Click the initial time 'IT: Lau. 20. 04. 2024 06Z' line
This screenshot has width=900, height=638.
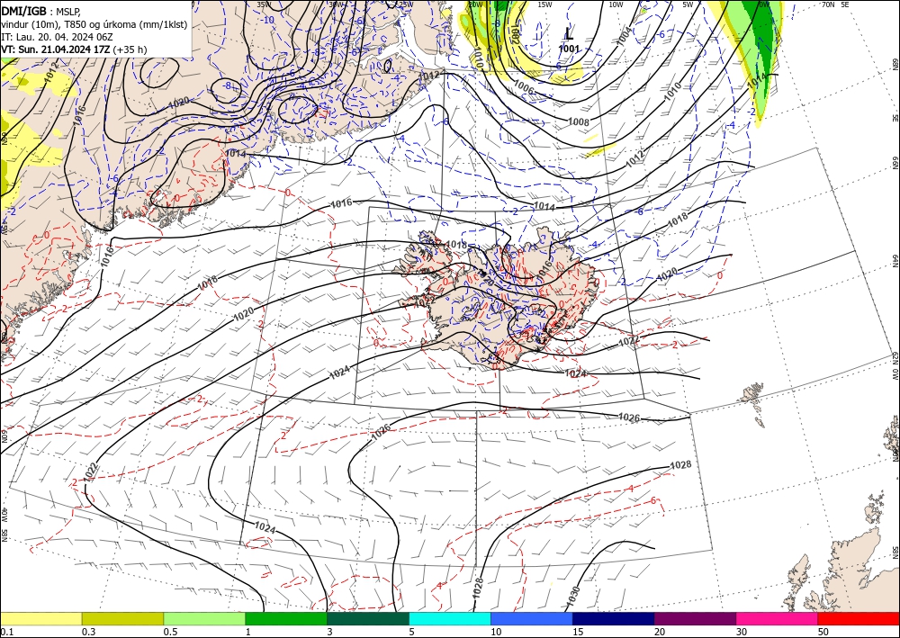pyautogui.click(x=57, y=37)
